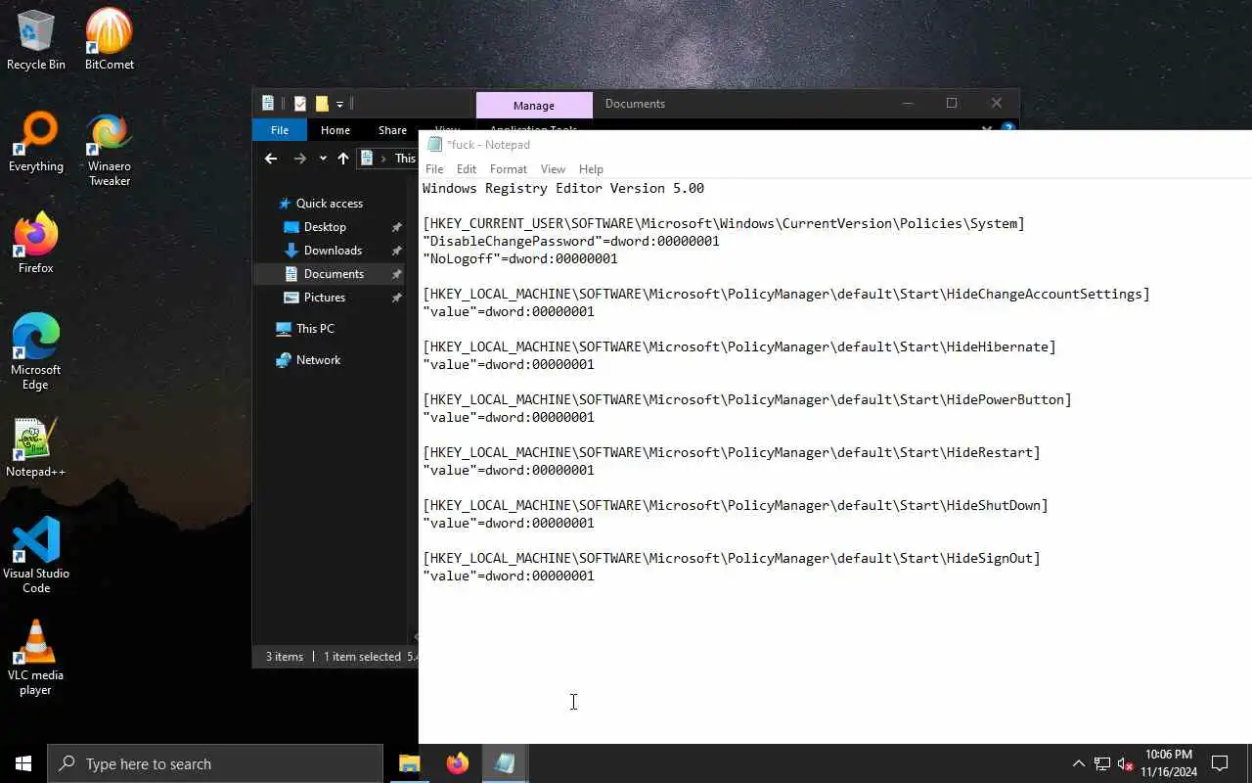This screenshot has height=783, width=1252.
Task: Click Explorer's New Folder quick toolbar icon
Action: [322, 104]
